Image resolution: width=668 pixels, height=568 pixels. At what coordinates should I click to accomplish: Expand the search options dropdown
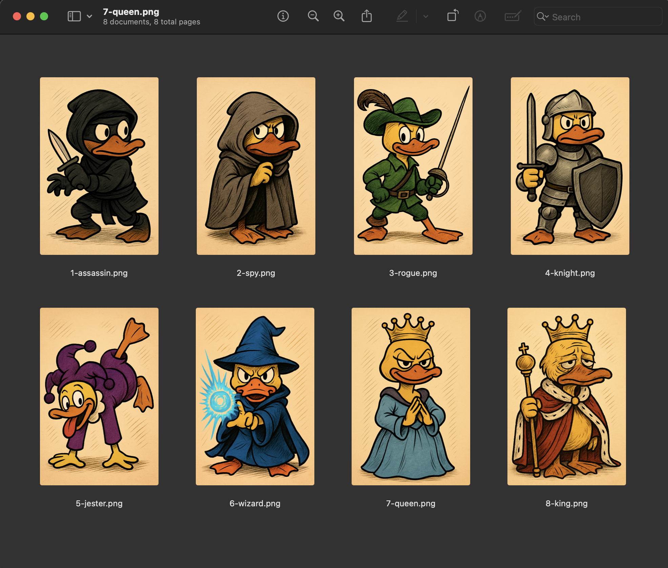[x=543, y=16]
